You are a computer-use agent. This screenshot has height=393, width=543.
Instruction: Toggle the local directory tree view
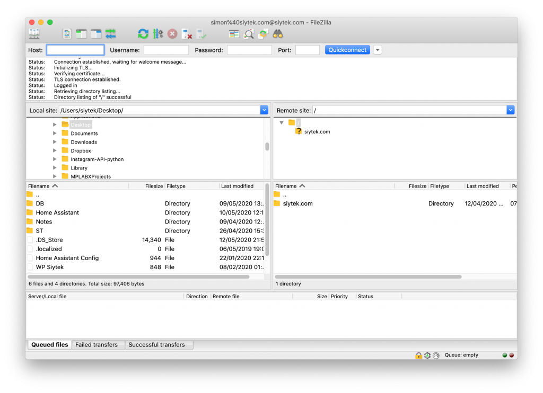coord(81,34)
